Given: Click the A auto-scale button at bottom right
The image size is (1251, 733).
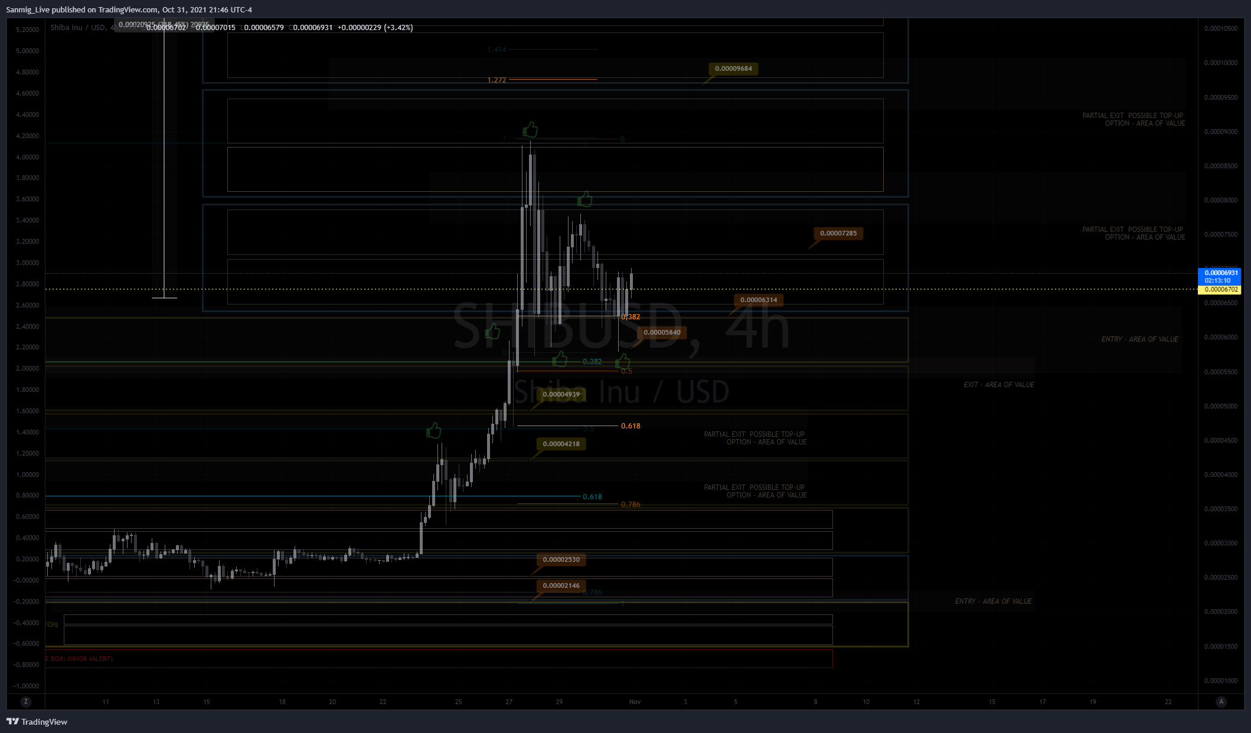Looking at the screenshot, I should pyautogui.click(x=1221, y=702).
